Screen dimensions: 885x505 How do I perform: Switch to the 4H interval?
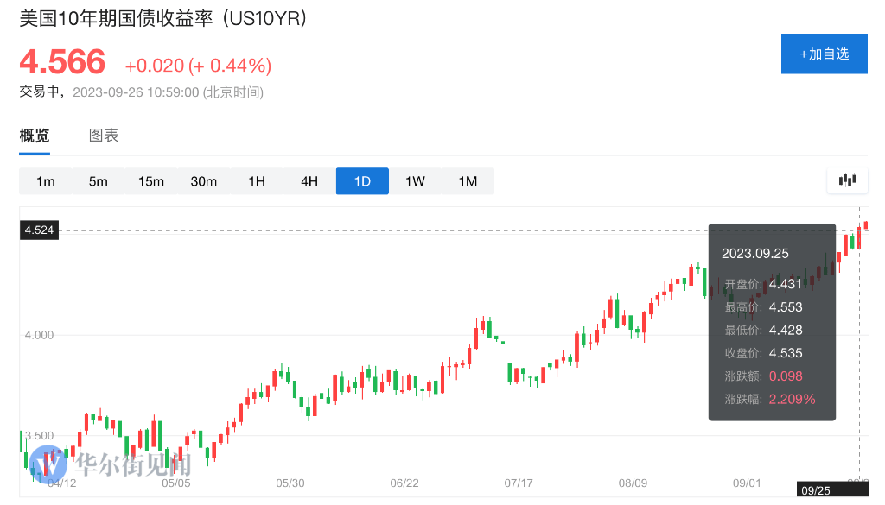(x=309, y=181)
